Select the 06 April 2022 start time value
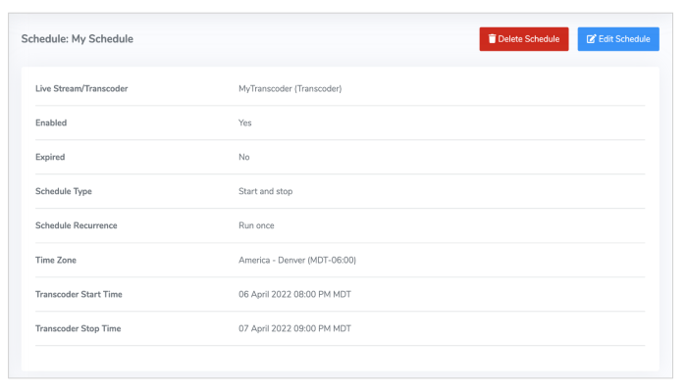The width and height of the screenshot is (687, 392). click(x=294, y=294)
